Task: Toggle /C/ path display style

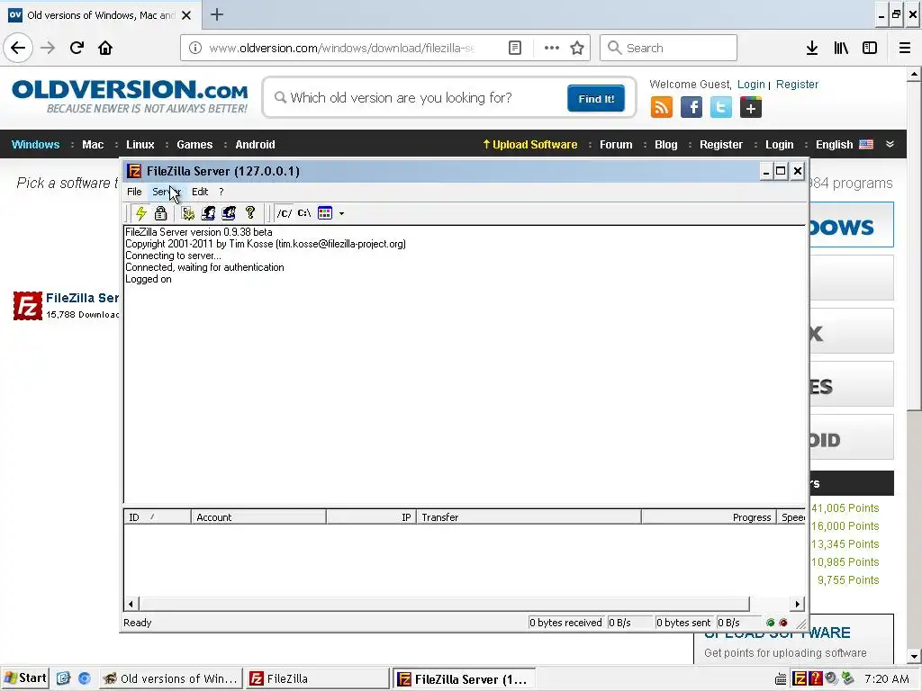Action: (x=285, y=212)
